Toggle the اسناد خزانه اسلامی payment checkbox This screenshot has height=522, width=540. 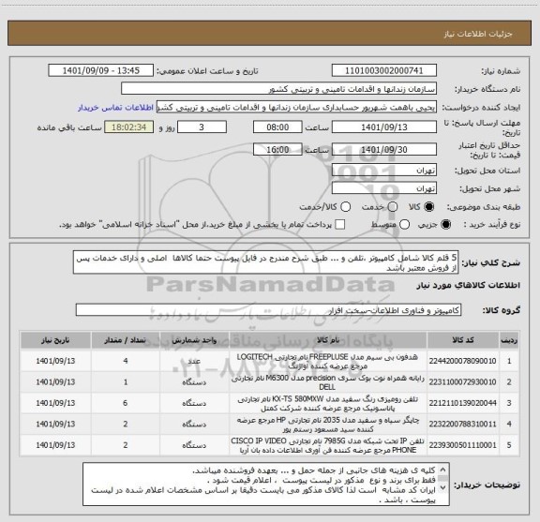tap(340, 225)
